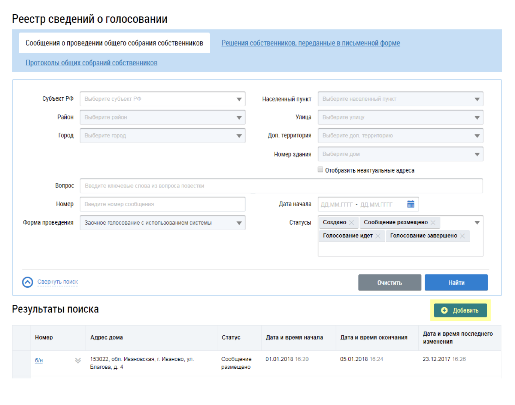Click the 'Свернуть поиск' link

click(x=58, y=282)
